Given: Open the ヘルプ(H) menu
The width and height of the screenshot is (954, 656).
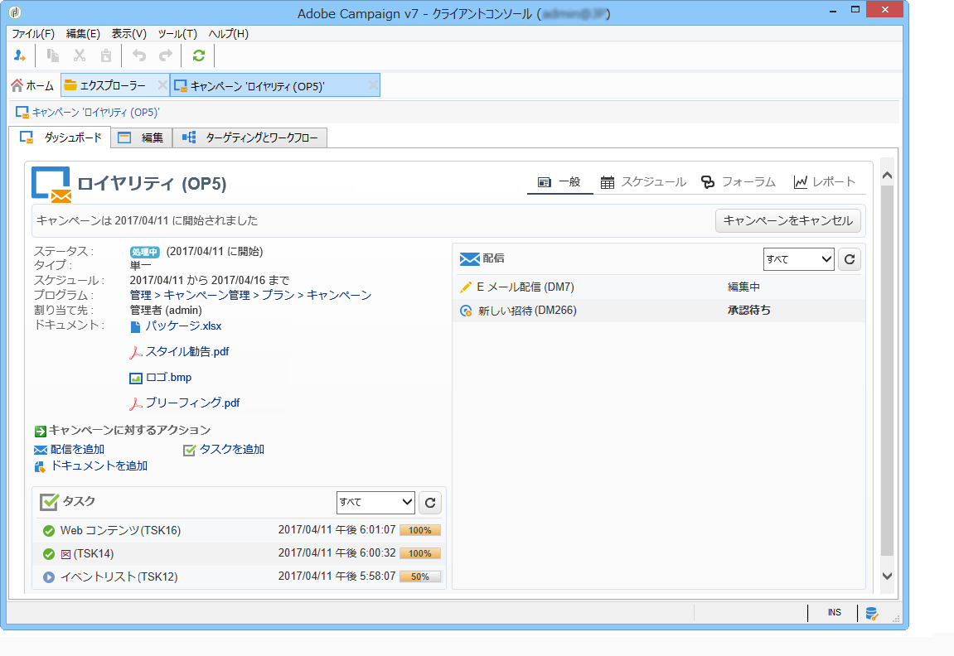Looking at the screenshot, I should pyautogui.click(x=229, y=34).
